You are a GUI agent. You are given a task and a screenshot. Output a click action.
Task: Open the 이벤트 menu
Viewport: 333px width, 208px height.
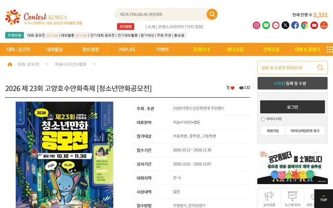pos(163,49)
